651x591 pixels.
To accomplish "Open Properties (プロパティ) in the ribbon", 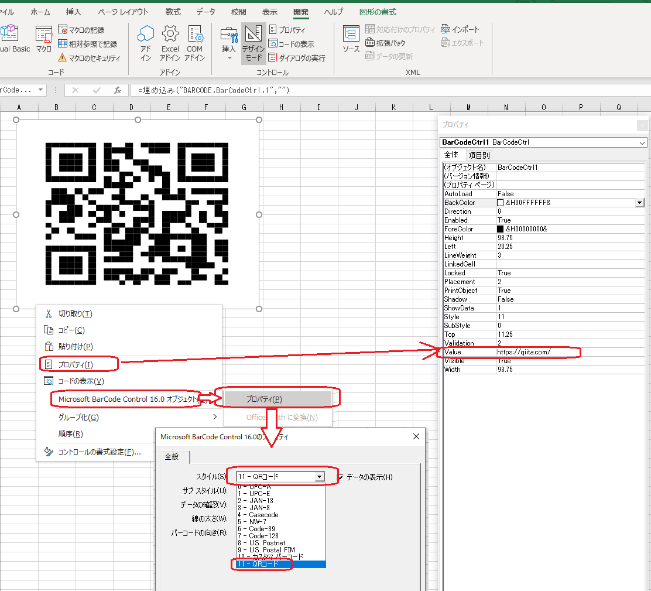I will pyautogui.click(x=287, y=30).
